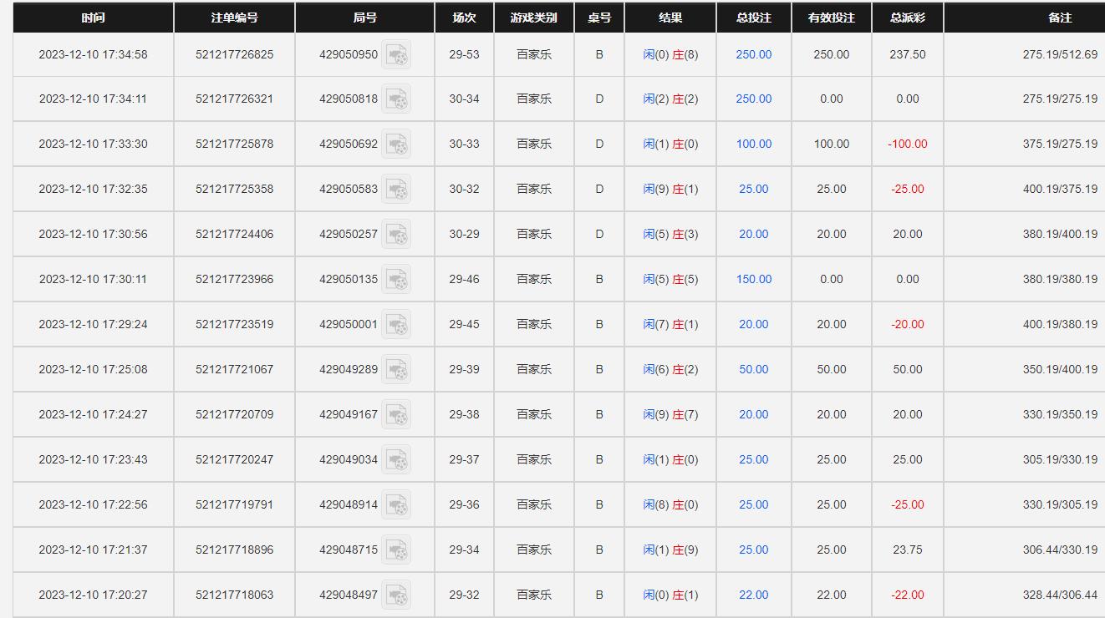Click the 时间 column header
1105x618 pixels.
[x=94, y=18]
